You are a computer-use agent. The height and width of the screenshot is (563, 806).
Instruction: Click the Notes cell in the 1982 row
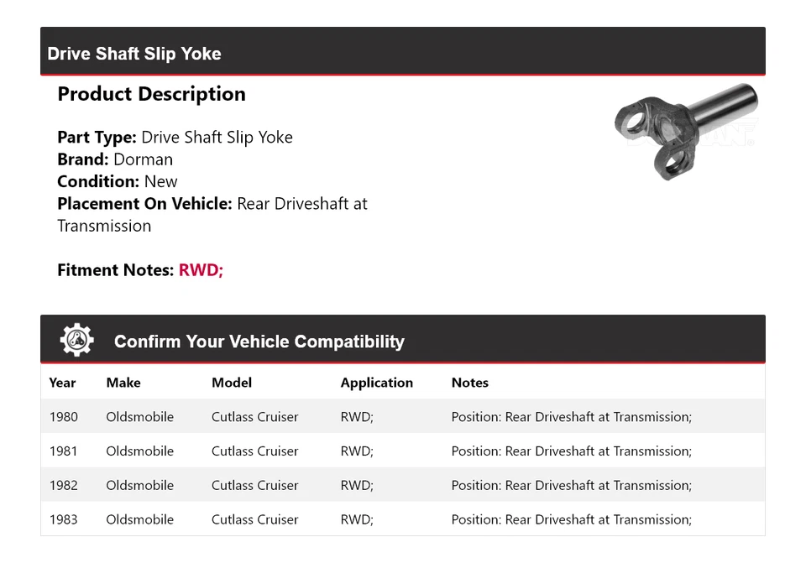click(x=571, y=486)
